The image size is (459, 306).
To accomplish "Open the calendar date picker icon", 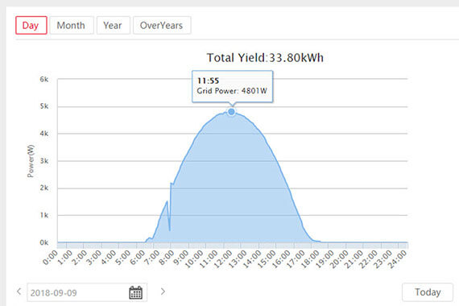I will point(135,292).
